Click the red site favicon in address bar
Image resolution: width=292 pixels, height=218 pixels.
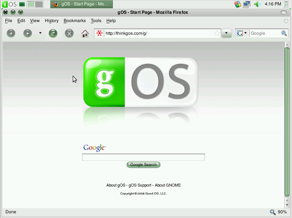click(x=100, y=33)
